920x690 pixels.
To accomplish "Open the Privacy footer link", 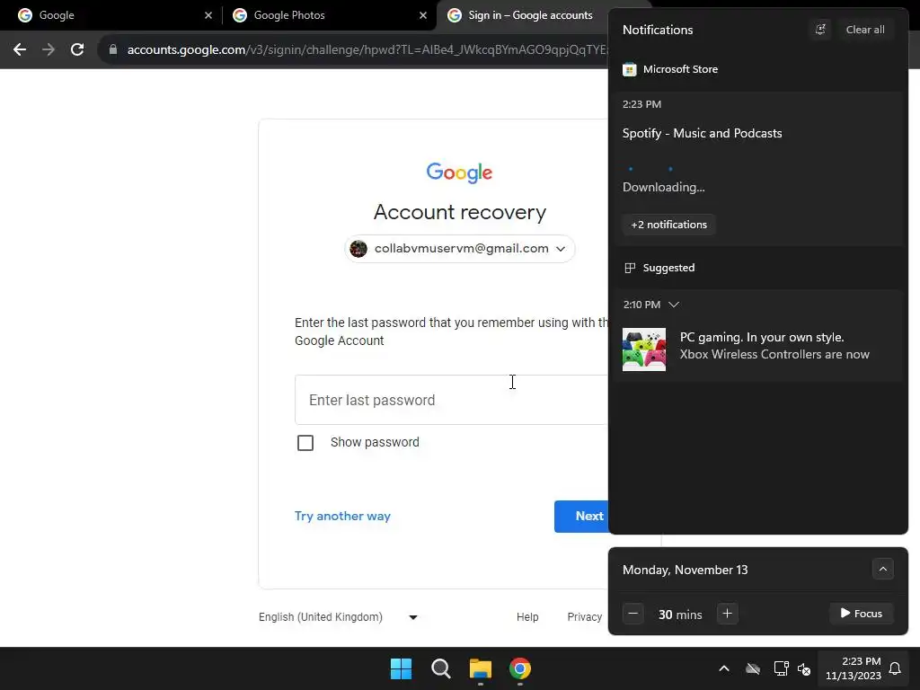I will [584, 617].
